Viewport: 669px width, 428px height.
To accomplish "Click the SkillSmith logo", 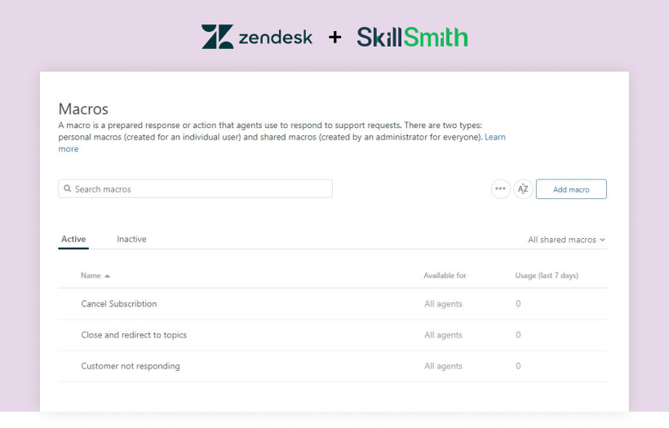I will click(x=412, y=37).
